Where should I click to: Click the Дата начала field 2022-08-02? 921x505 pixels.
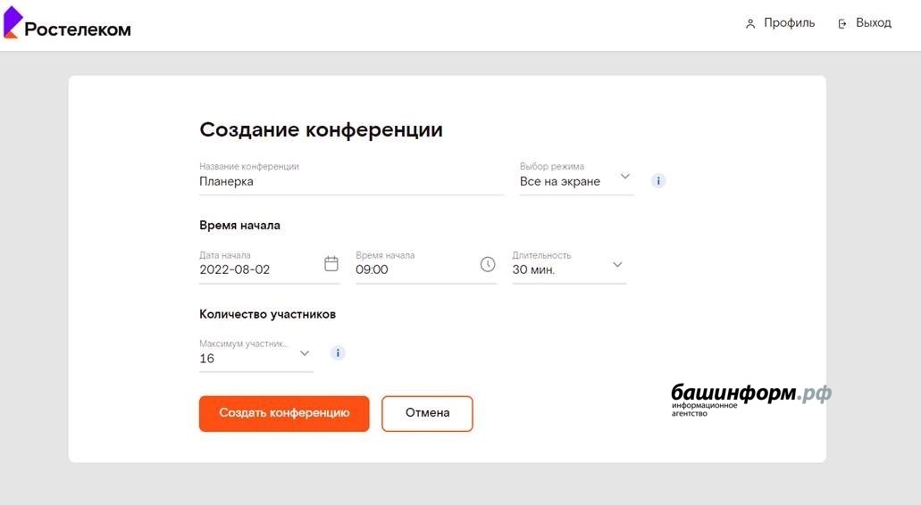click(x=270, y=267)
